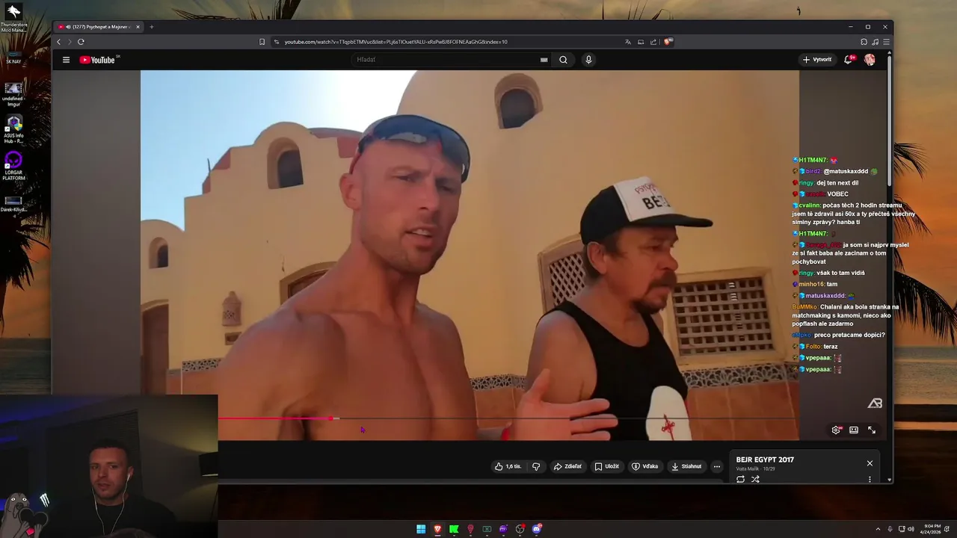Open Discord in the taskbar

pos(536,529)
